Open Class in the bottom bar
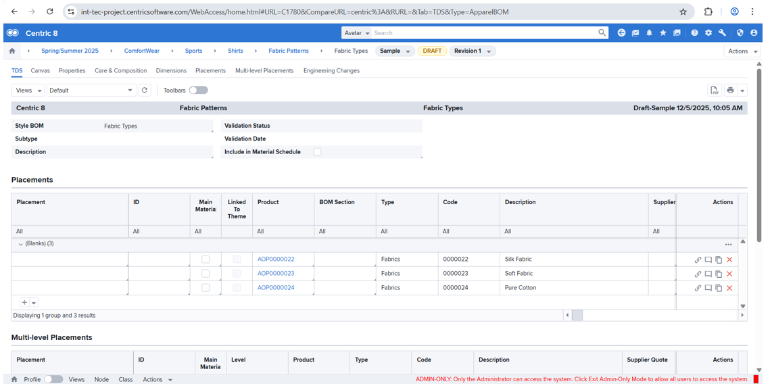Screen dimensions: 772x390 pyautogui.click(x=126, y=380)
